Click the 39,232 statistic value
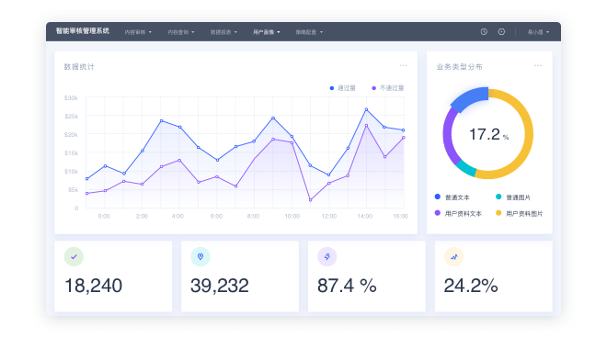The height and width of the screenshot is (360, 607). tap(220, 286)
